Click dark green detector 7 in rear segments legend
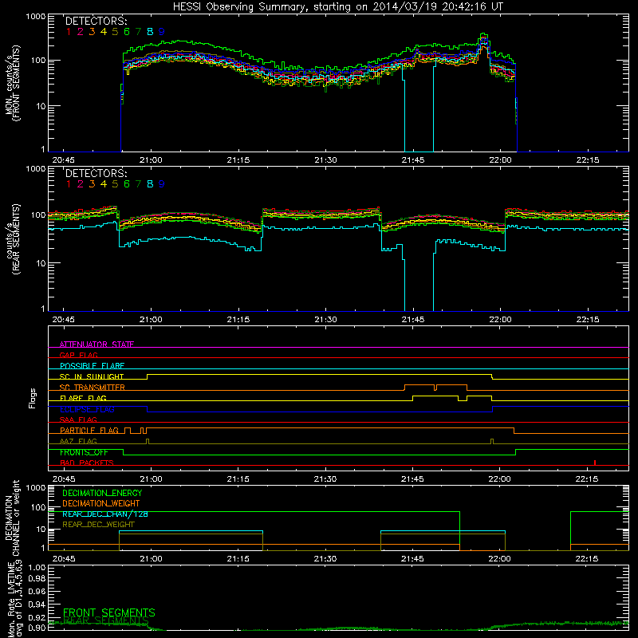 138,184
